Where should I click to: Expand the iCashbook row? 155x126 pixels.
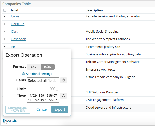click(x=4, y=39)
